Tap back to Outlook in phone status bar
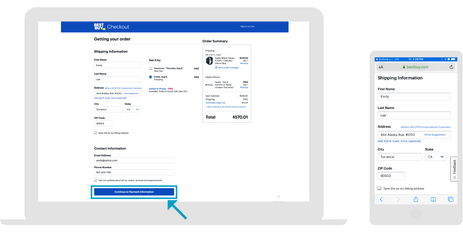The image size is (463, 232). [383, 59]
